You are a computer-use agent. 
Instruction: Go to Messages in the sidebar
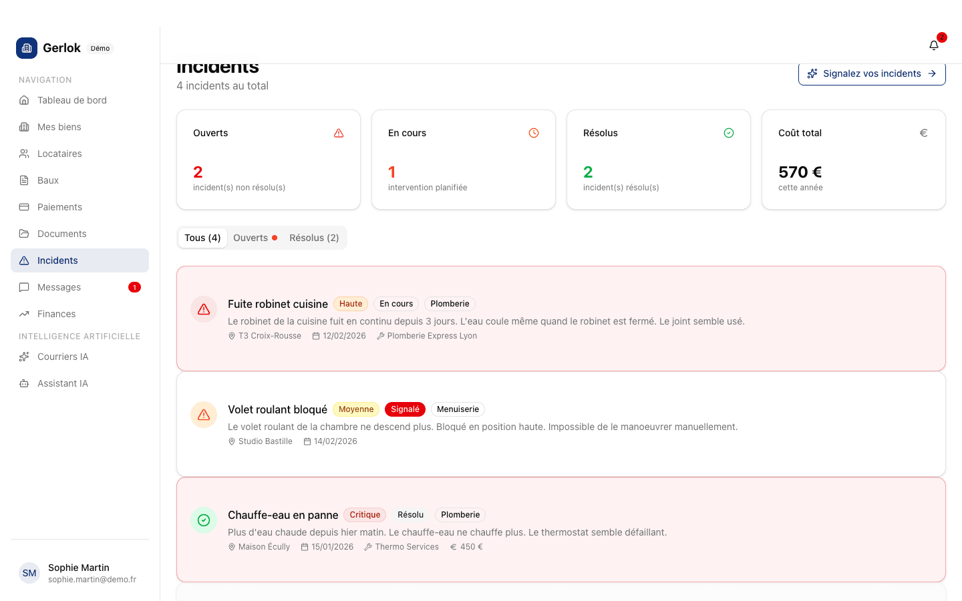[x=59, y=287]
